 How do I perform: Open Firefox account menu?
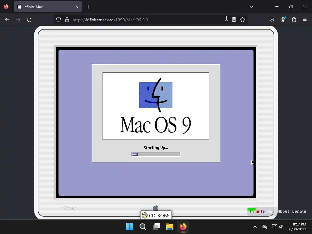pyautogui.click(x=283, y=19)
